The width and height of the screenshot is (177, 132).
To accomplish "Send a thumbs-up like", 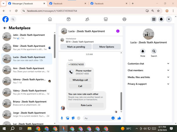I will [x=119, y=118].
